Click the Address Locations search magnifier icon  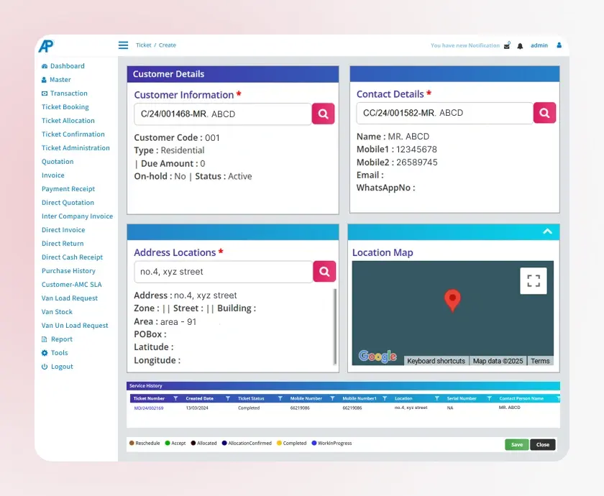pyautogui.click(x=324, y=272)
